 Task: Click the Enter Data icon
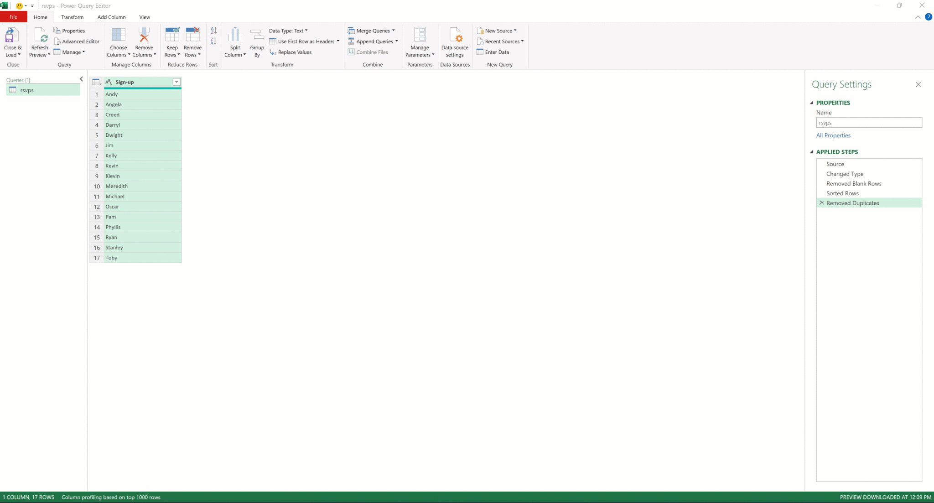tap(480, 52)
